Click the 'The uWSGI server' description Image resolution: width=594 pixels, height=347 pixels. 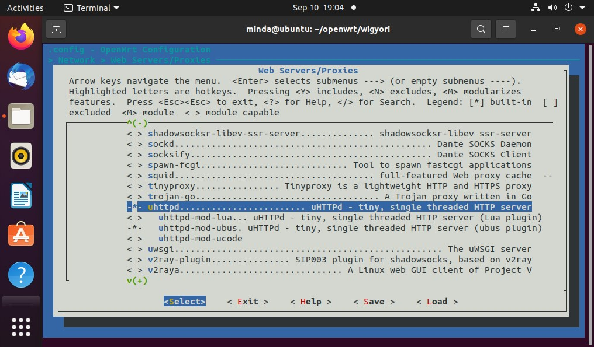[x=489, y=249]
